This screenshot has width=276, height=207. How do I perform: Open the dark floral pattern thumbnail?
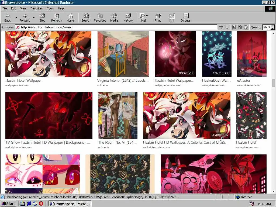[120, 174]
